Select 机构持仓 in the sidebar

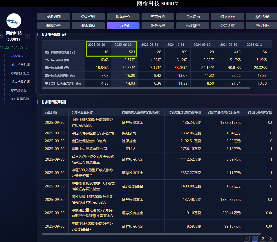pyautogui.click(x=17, y=56)
